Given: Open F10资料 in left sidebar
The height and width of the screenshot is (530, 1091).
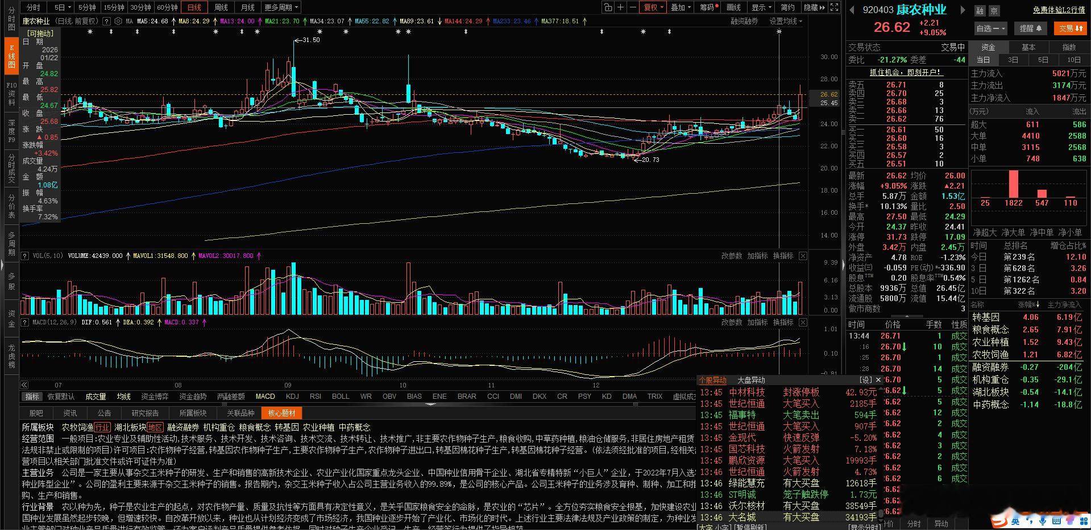Looking at the screenshot, I should 11,94.
